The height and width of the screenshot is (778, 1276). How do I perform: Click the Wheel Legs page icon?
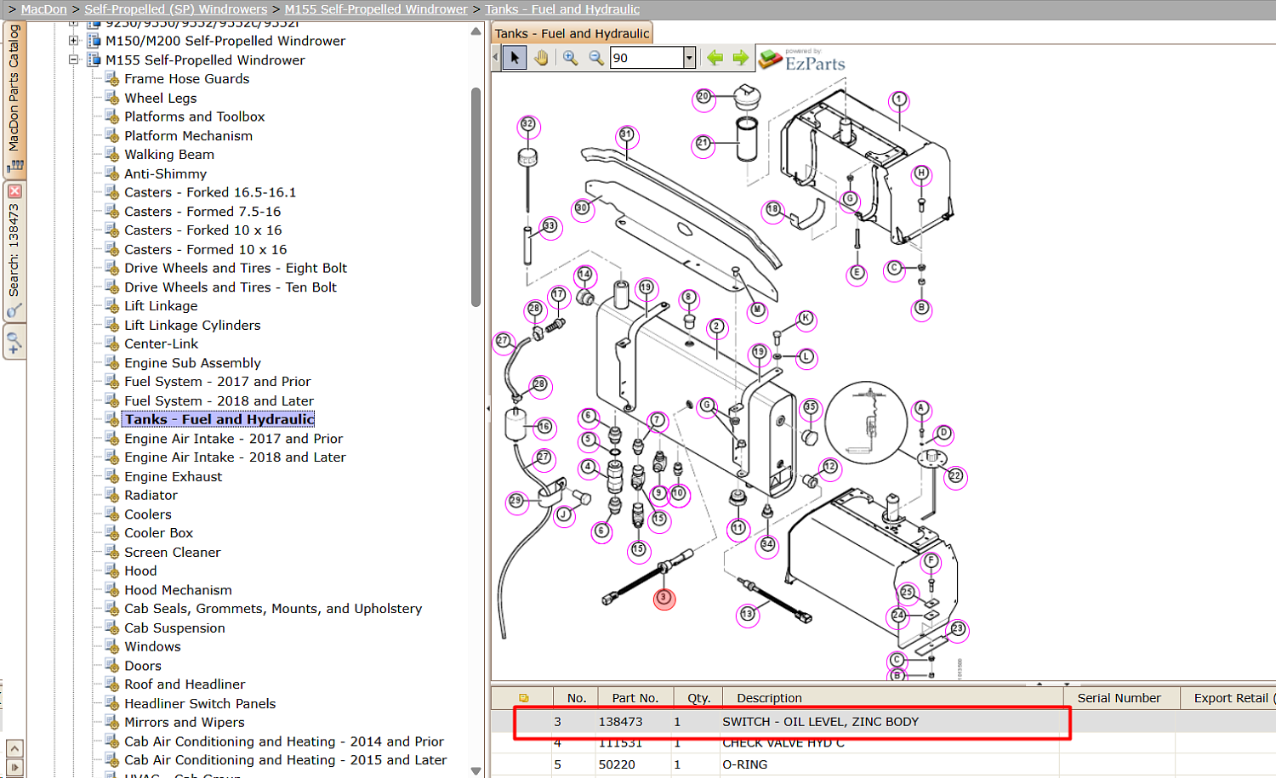(111, 98)
